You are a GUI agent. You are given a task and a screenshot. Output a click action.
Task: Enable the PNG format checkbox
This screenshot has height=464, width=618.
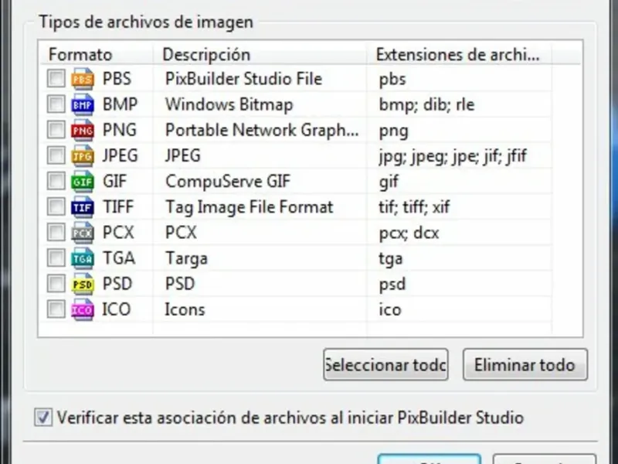pos(56,130)
